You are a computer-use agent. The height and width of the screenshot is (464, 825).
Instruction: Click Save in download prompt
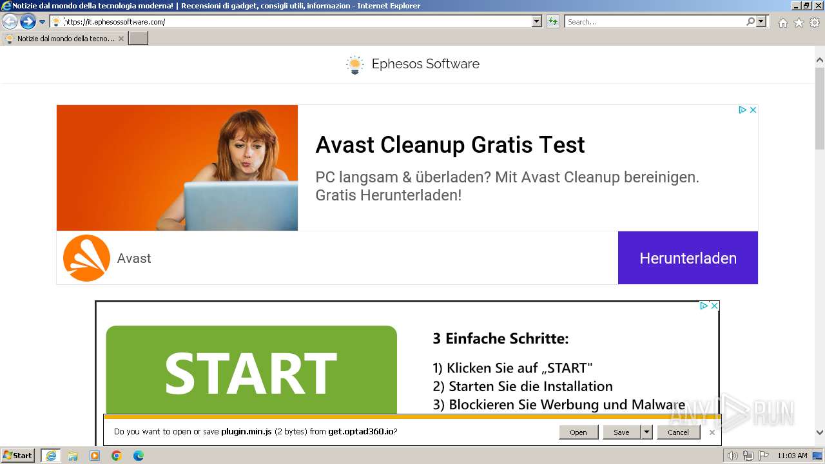coord(621,432)
